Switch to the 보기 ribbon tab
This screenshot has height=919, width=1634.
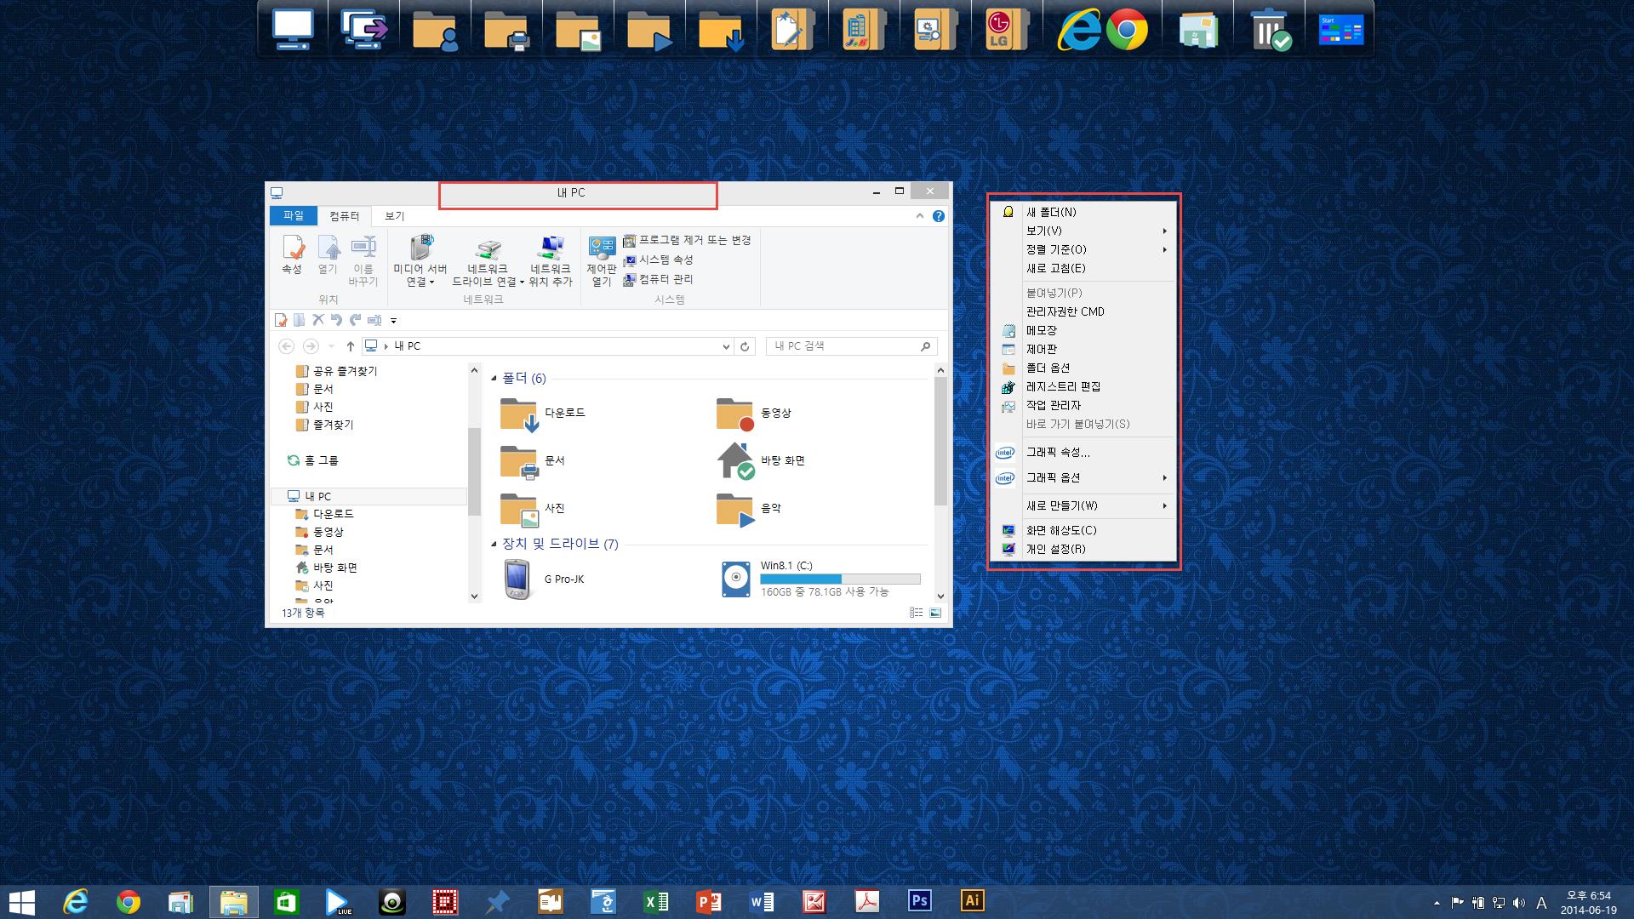[395, 216]
